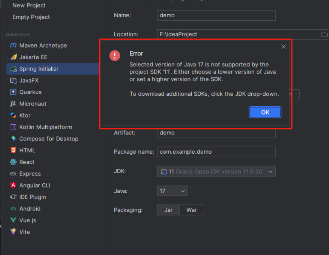Screen dimensions: 329x255
Task: Click the Spring Initializr leaf icon
Action: tap(14, 69)
